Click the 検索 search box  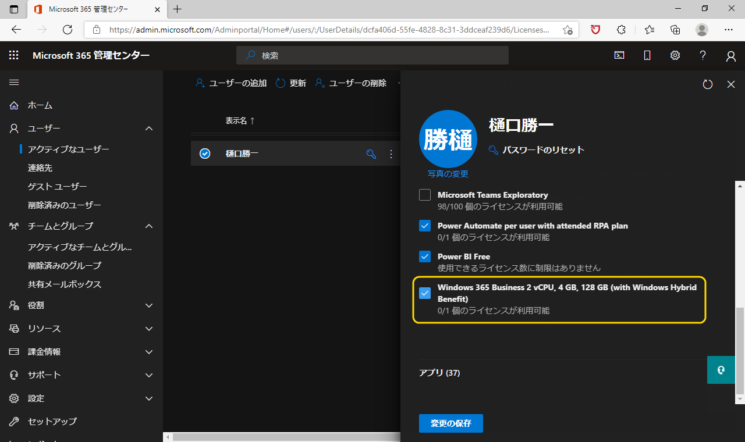pos(372,55)
